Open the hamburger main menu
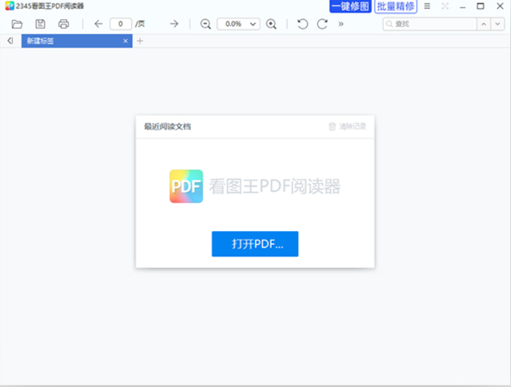The width and height of the screenshot is (511, 389). pyautogui.click(x=427, y=6)
